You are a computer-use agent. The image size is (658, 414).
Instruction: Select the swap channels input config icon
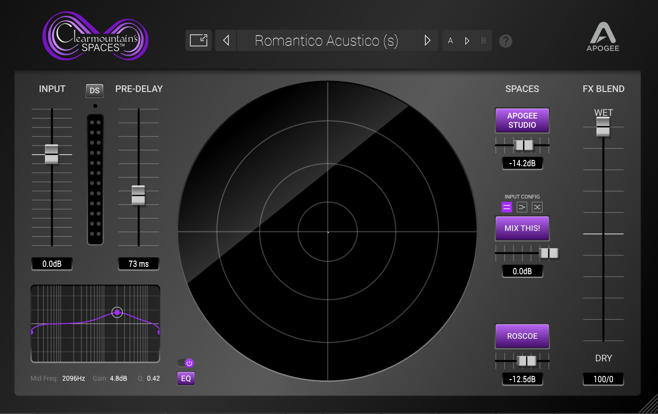pos(537,207)
